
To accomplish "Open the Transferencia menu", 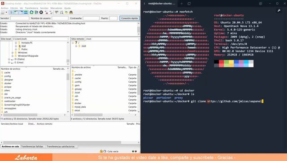I will pos(31,8).
